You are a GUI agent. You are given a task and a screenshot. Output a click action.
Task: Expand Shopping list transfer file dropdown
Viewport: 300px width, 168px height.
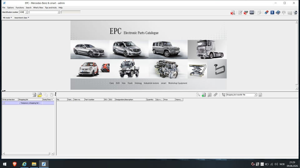[255, 95]
